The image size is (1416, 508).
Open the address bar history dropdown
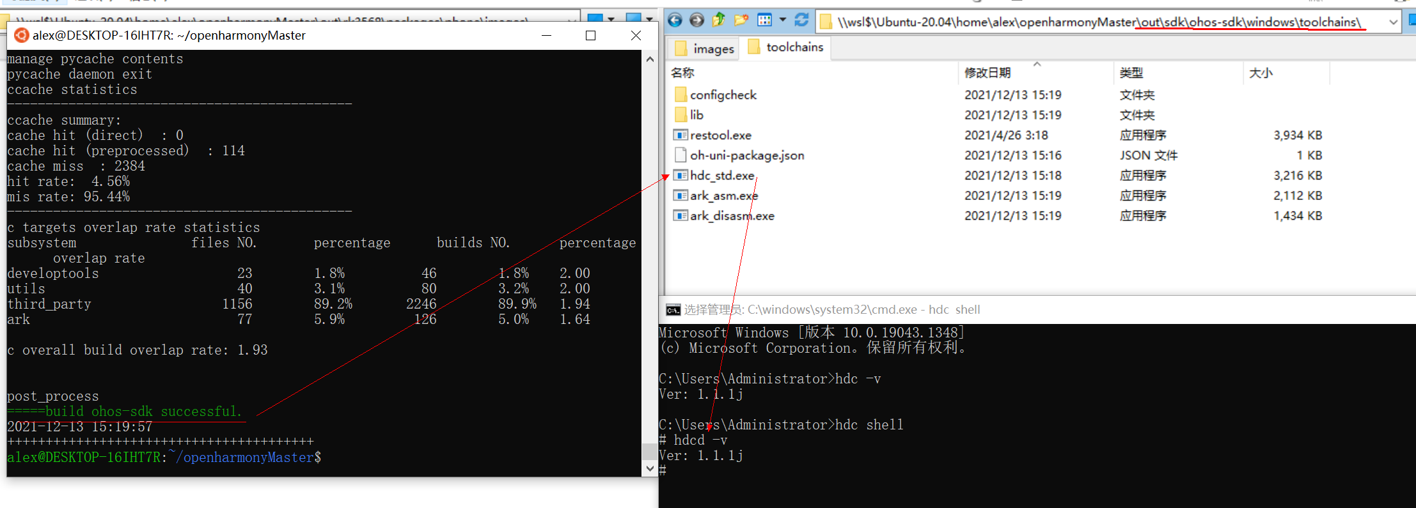click(x=1393, y=22)
